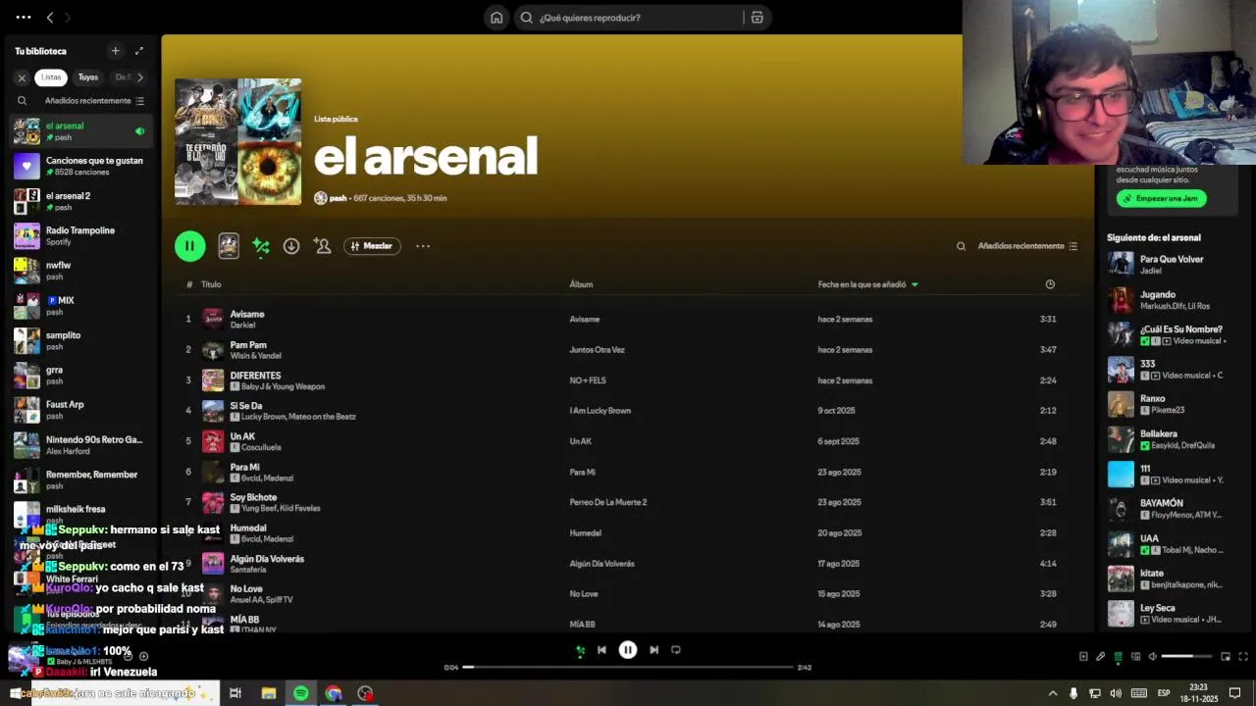The width and height of the screenshot is (1256, 706).
Task: Go back with the left arrow
Action: [50, 18]
